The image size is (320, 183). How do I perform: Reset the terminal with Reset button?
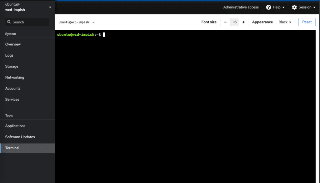[x=307, y=22]
